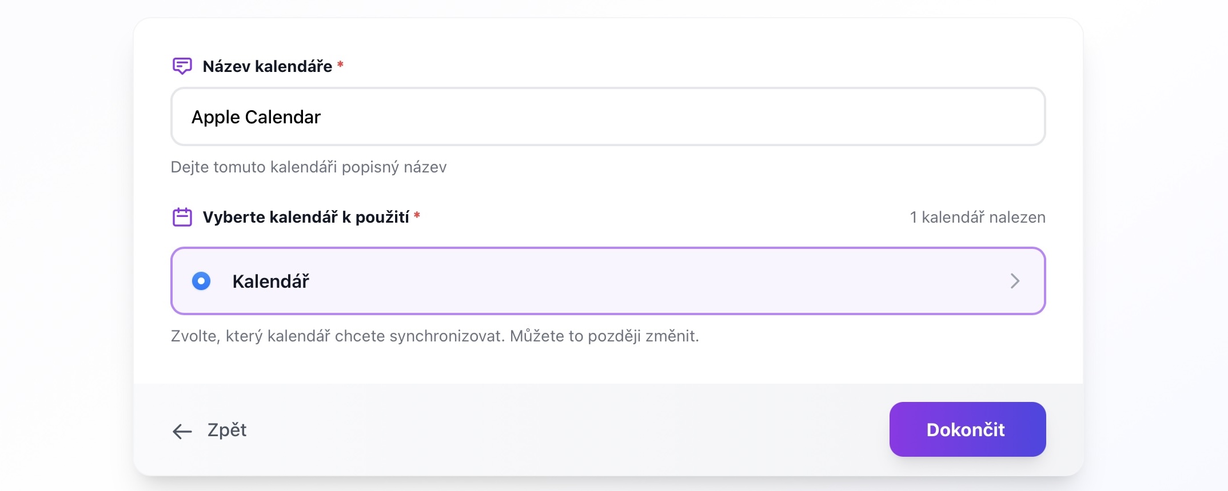Click the calendar icon beside Vyberte kalendář
Image resolution: width=1228 pixels, height=491 pixels.
point(182,218)
